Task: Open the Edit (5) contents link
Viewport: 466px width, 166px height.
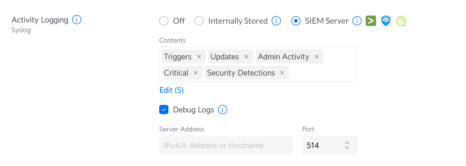Action: point(172,90)
